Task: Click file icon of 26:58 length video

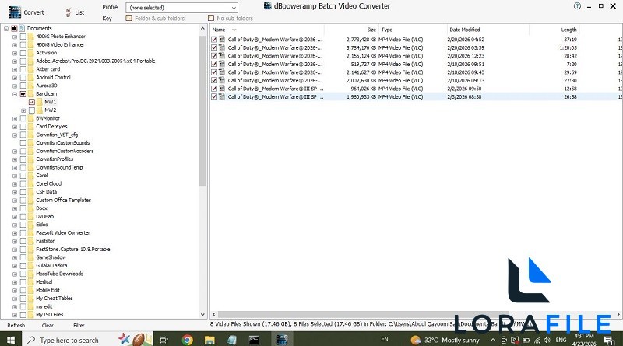Action: pyautogui.click(x=222, y=96)
